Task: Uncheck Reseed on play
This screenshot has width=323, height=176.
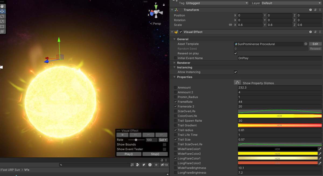Action: [236, 53]
